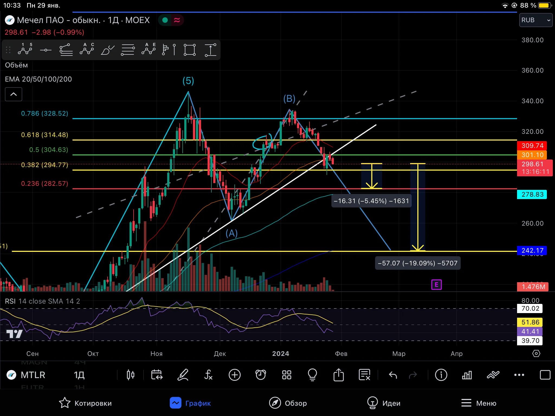Open the more options three dots
The height and width of the screenshot is (416, 555).
(x=519, y=375)
